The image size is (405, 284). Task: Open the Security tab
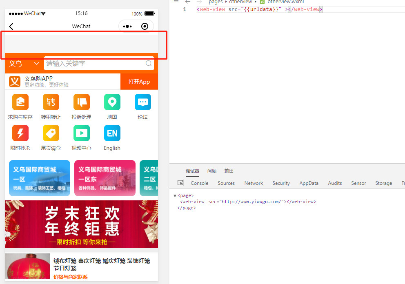coord(281,183)
